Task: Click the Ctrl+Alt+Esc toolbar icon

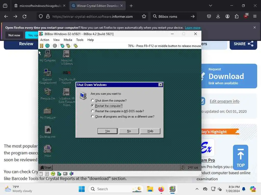Action: [x=68, y=46]
